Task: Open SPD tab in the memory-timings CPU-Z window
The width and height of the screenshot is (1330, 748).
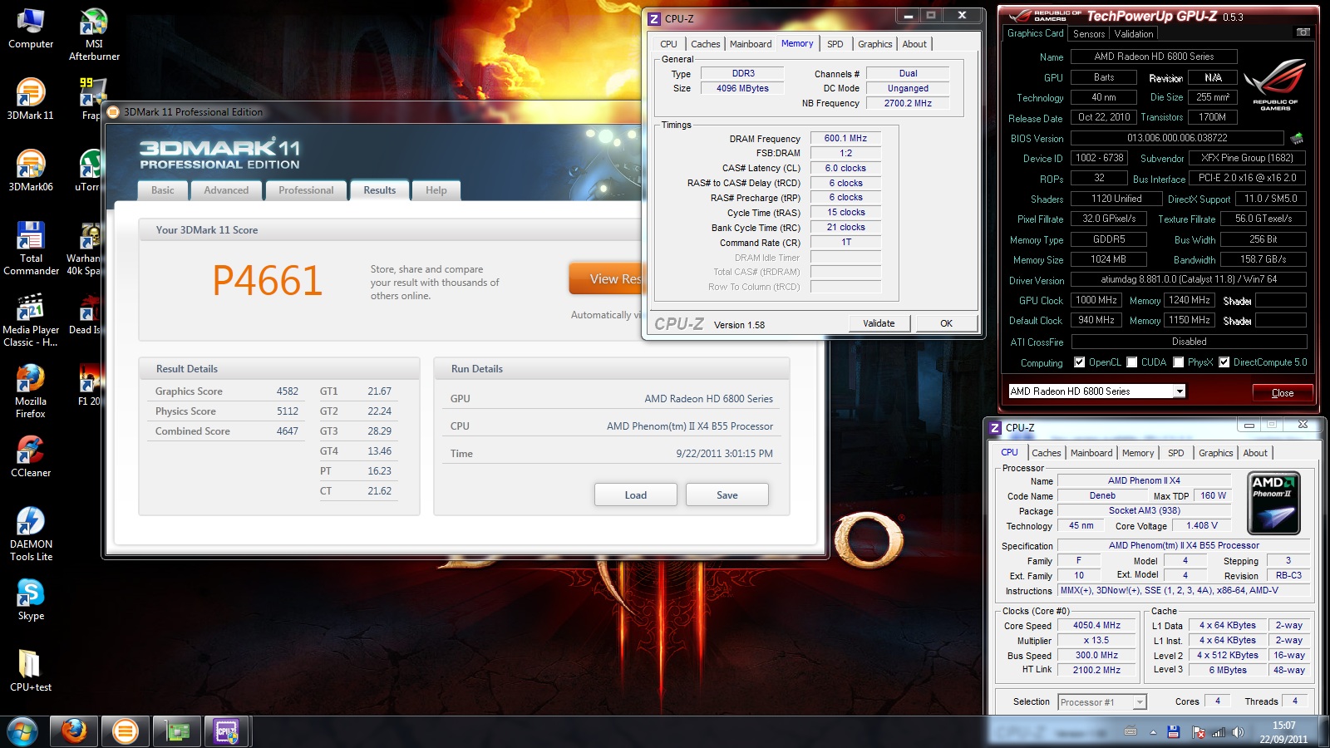Action: click(x=835, y=44)
